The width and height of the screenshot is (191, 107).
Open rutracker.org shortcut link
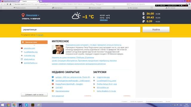tap(29, 56)
